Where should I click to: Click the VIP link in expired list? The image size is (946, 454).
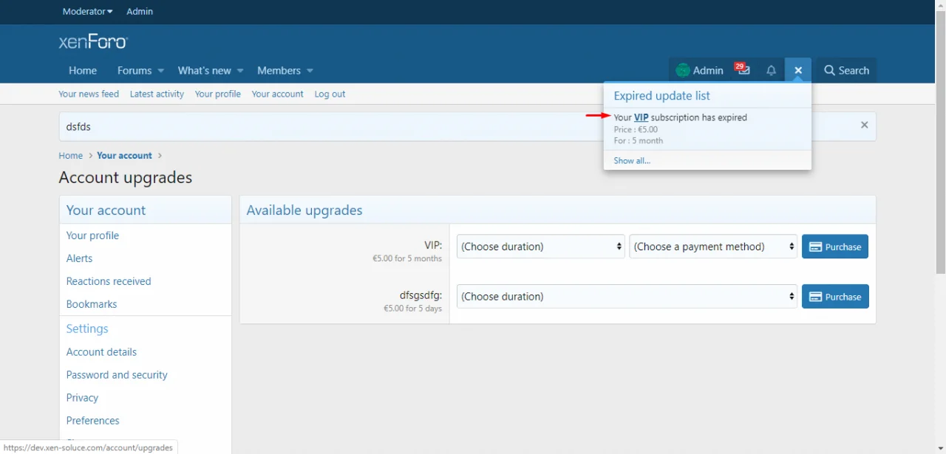click(x=641, y=117)
